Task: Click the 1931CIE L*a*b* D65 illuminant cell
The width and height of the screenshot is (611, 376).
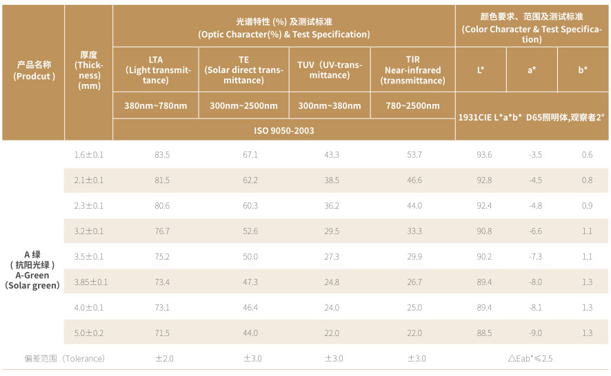Action: (531, 117)
